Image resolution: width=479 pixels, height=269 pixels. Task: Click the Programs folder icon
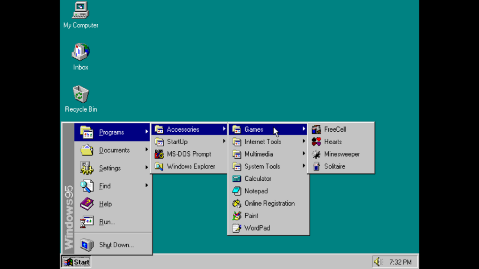pos(87,132)
